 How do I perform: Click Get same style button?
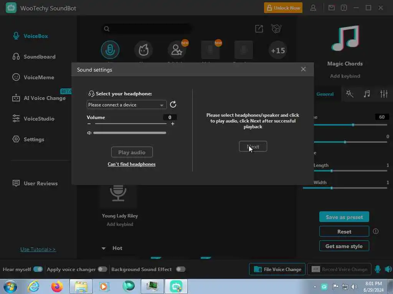(344, 246)
